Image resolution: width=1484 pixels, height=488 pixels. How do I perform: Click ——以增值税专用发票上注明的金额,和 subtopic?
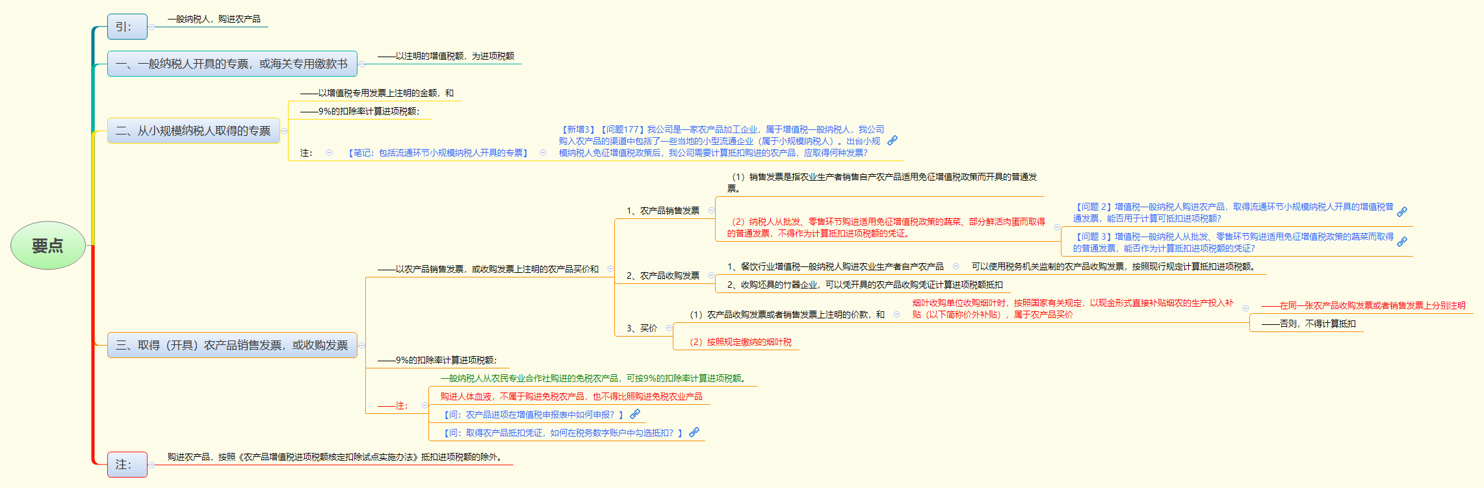click(x=377, y=94)
